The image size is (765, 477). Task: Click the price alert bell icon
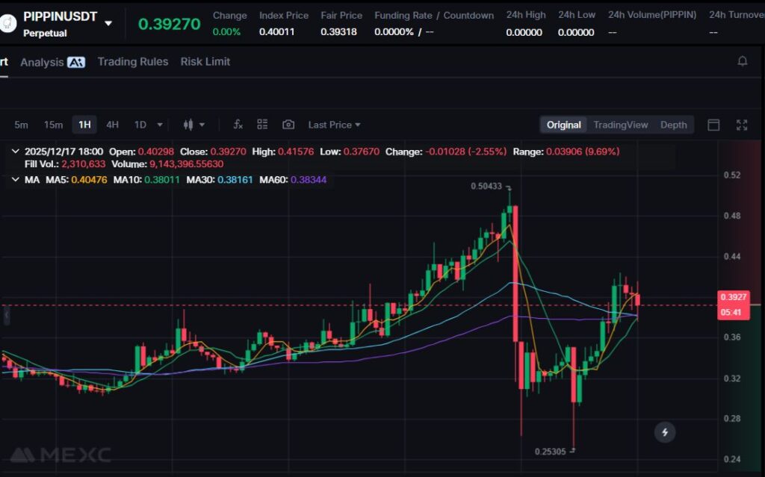[742, 61]
